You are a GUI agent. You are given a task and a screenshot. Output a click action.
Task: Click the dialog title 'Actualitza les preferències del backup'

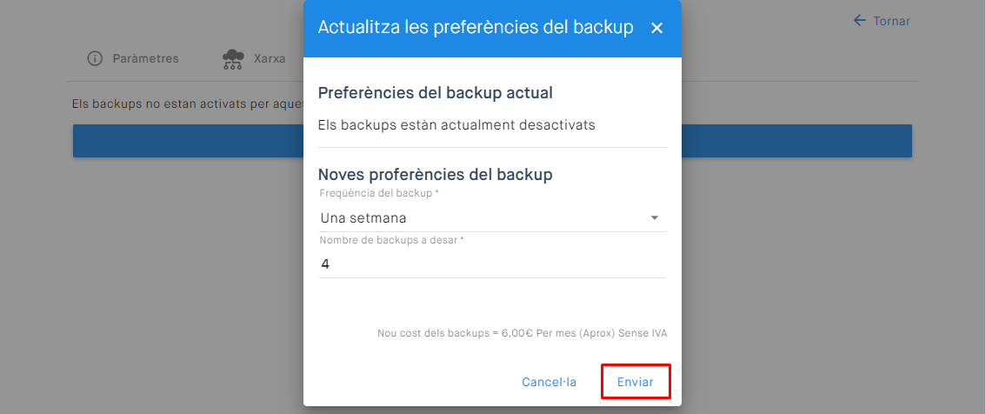coord(476,28)
